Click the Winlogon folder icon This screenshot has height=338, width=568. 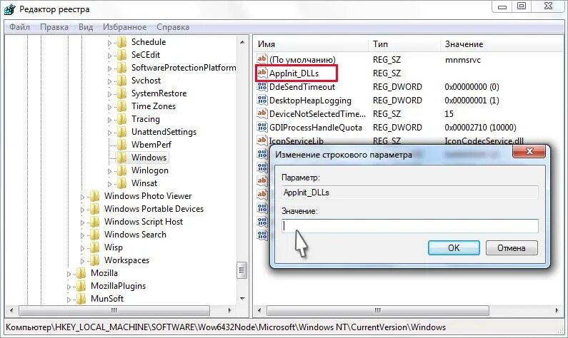(x=122, y=170)
